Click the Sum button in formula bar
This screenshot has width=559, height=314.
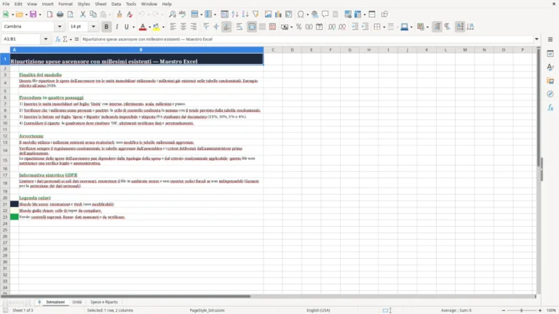coord(65,39)
